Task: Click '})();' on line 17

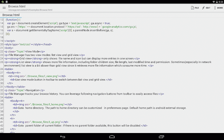Action: coord(8,34)
